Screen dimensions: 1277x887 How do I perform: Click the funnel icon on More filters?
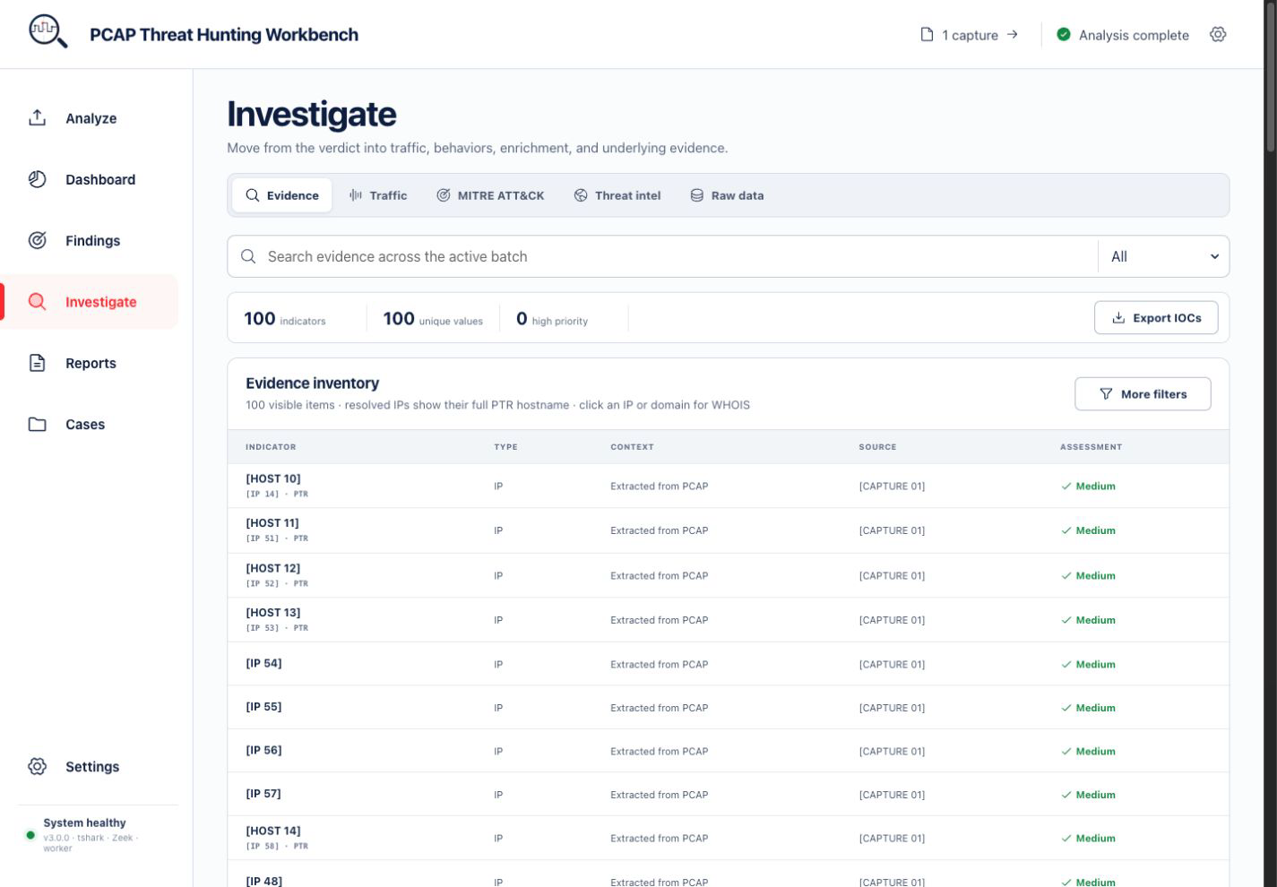pyautogui.click(x=1106, y=394)
